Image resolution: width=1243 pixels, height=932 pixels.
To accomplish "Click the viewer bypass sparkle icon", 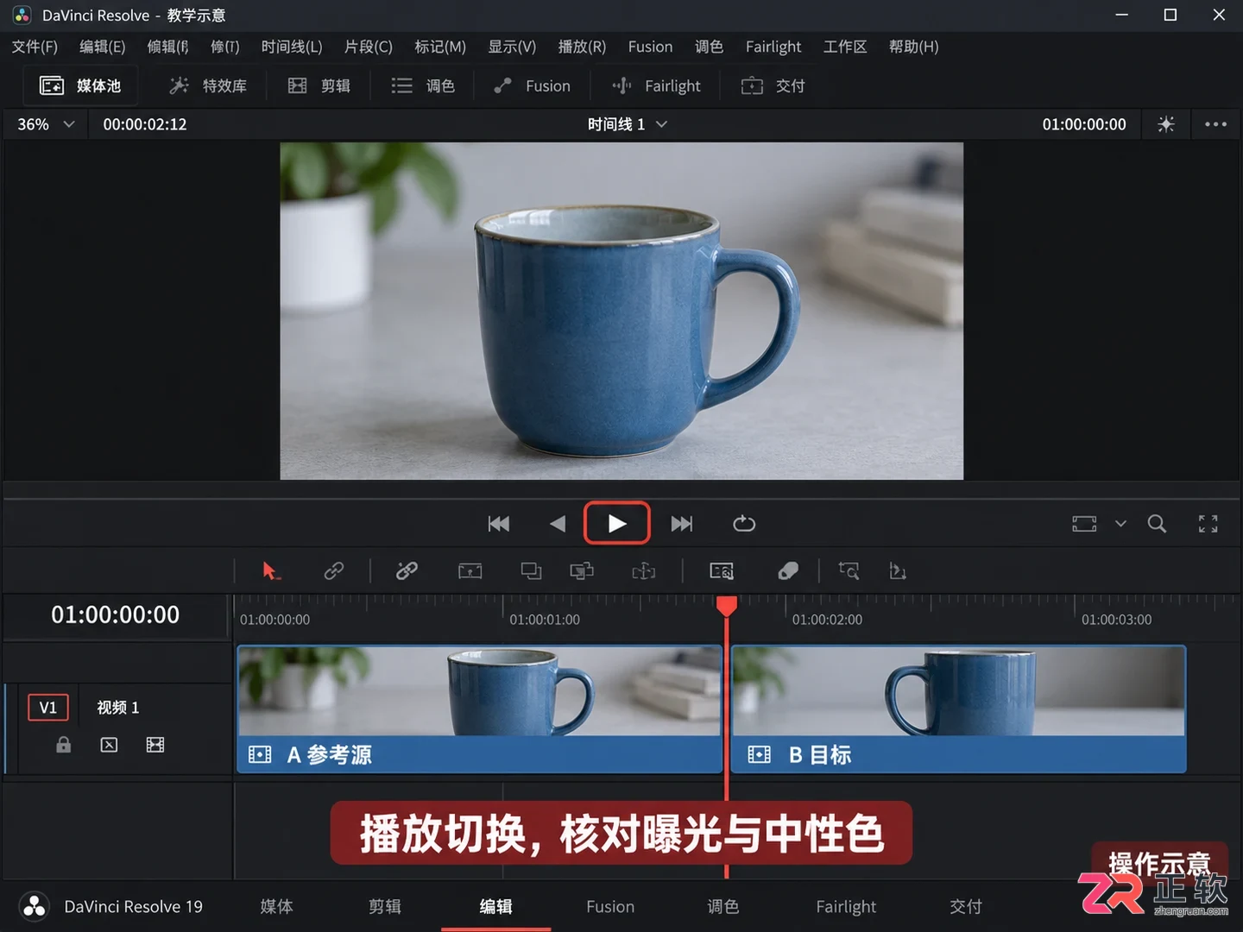I will pyautogui.click(x=1166, y=124).
